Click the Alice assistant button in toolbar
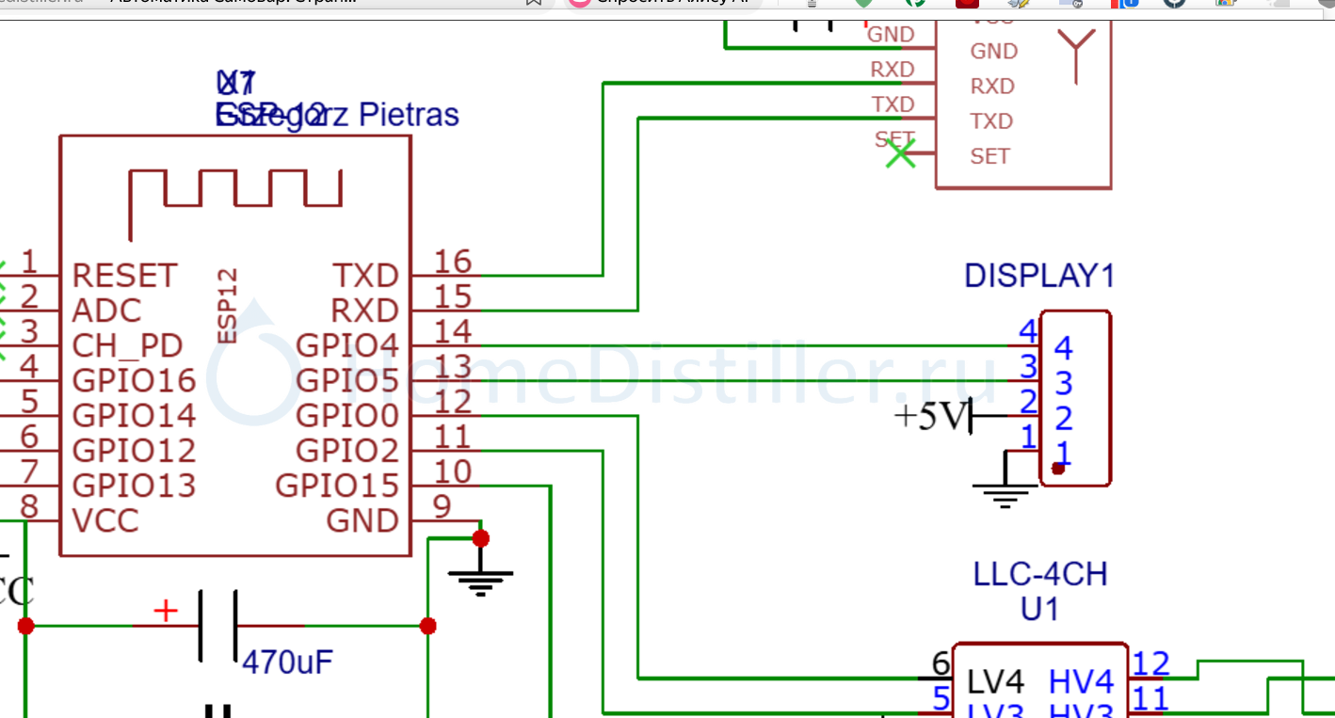The image size is (1335, 718). [659, 3]
